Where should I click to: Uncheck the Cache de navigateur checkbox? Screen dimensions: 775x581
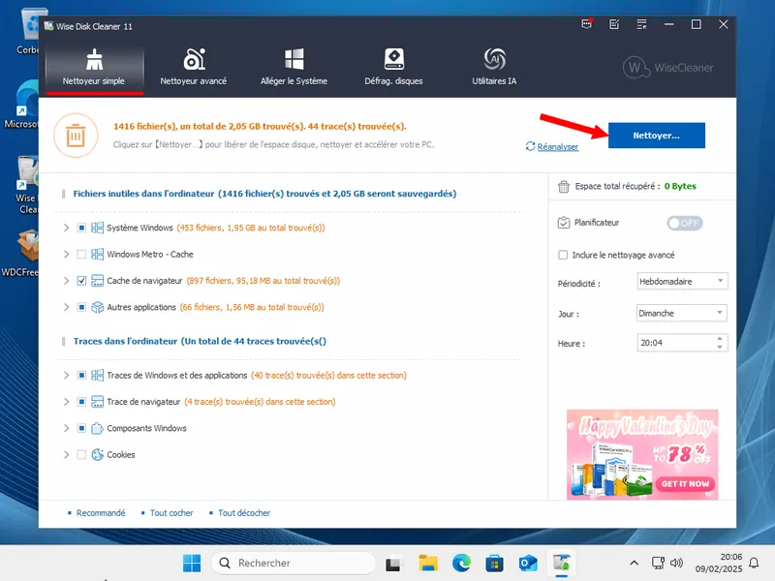pos(81,281)
